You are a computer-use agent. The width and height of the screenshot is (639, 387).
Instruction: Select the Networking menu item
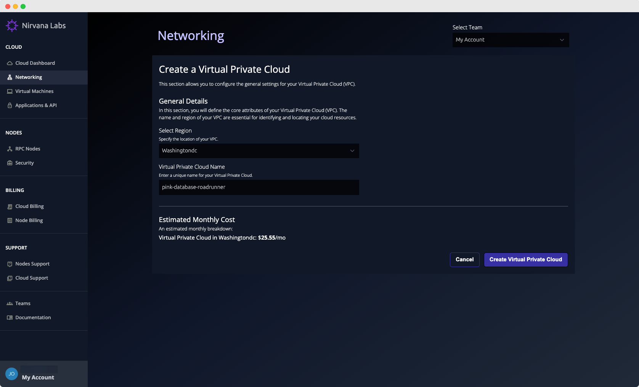pos(44,77)
